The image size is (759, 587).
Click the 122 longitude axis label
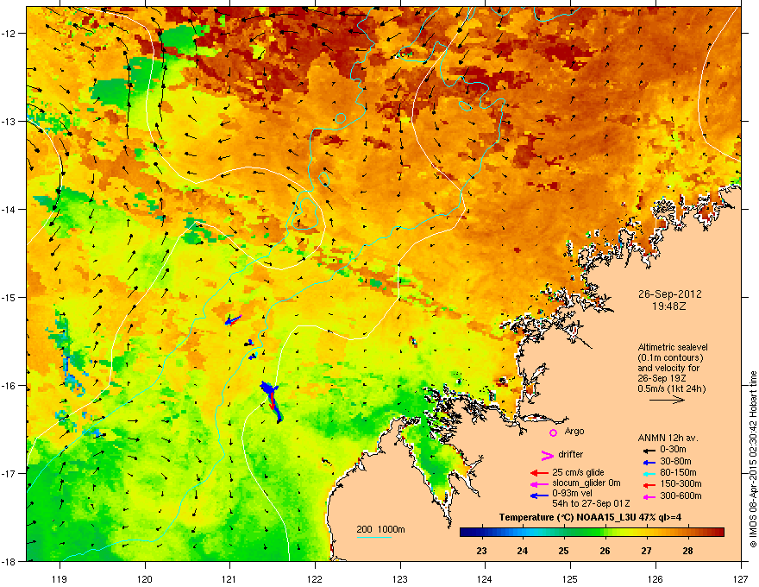tap(315, 578)
